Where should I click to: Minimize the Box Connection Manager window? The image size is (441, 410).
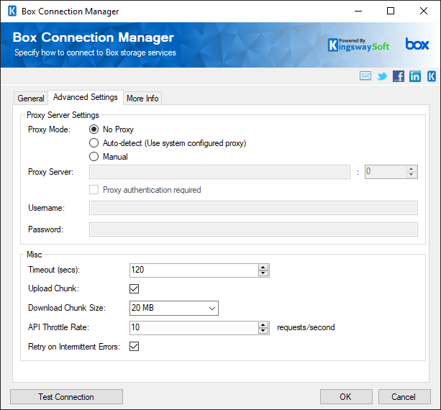point(358,12)
